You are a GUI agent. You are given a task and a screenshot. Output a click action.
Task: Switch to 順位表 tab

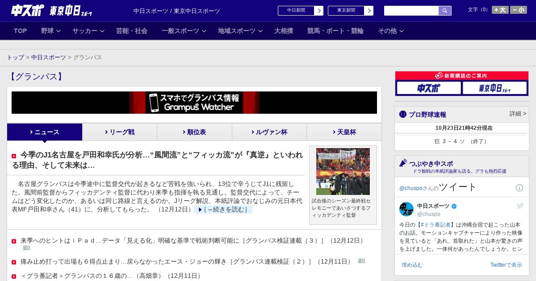point(194,132)
